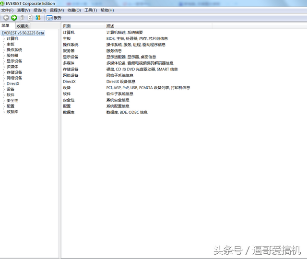307x259 pixels.
Task: Expand the 网络设备 tree node arrow
Action: click(x=4, y=78)
